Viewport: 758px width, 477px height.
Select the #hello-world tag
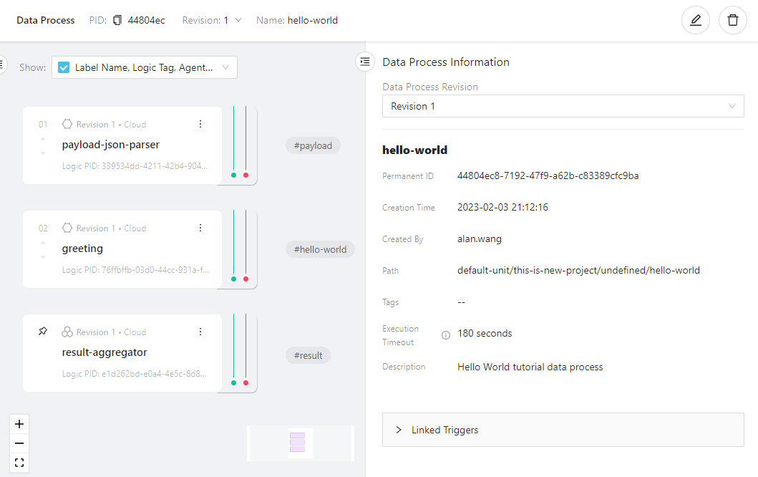320,249
